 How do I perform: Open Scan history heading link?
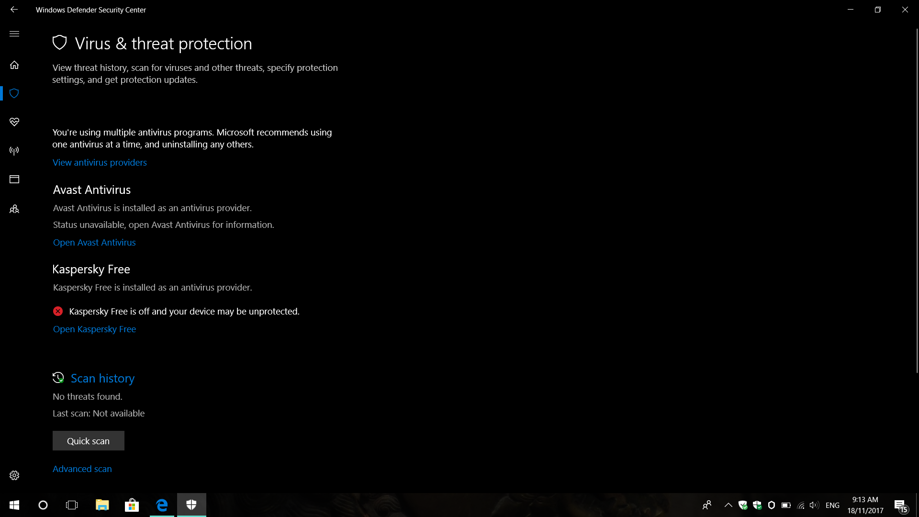102,379
